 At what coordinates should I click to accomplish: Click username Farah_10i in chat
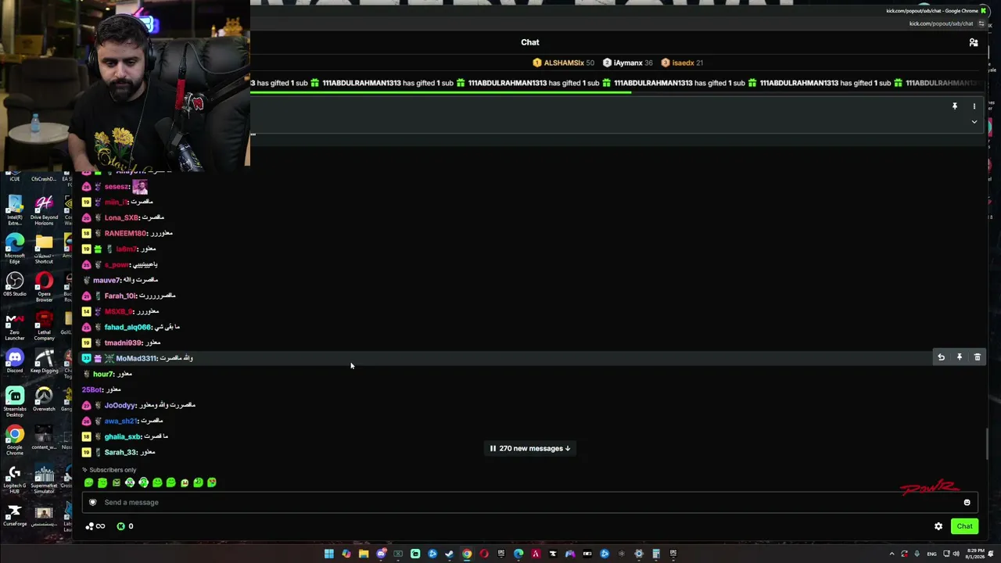tap(121, 296)
